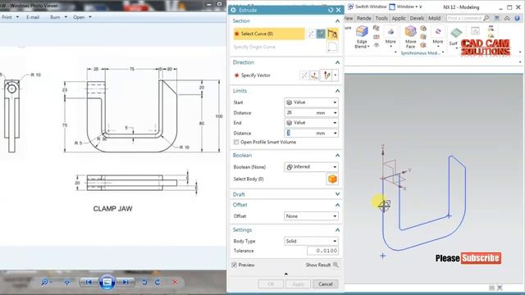
Task: Rotate image counterclockwise in Photo Viewer
Action: click(144, 282)
